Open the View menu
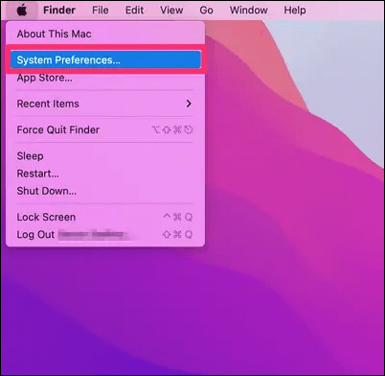The image size is (385, 376). tap(171, 11)
